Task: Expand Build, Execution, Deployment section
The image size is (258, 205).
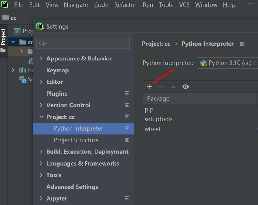Action: (41, 152)
